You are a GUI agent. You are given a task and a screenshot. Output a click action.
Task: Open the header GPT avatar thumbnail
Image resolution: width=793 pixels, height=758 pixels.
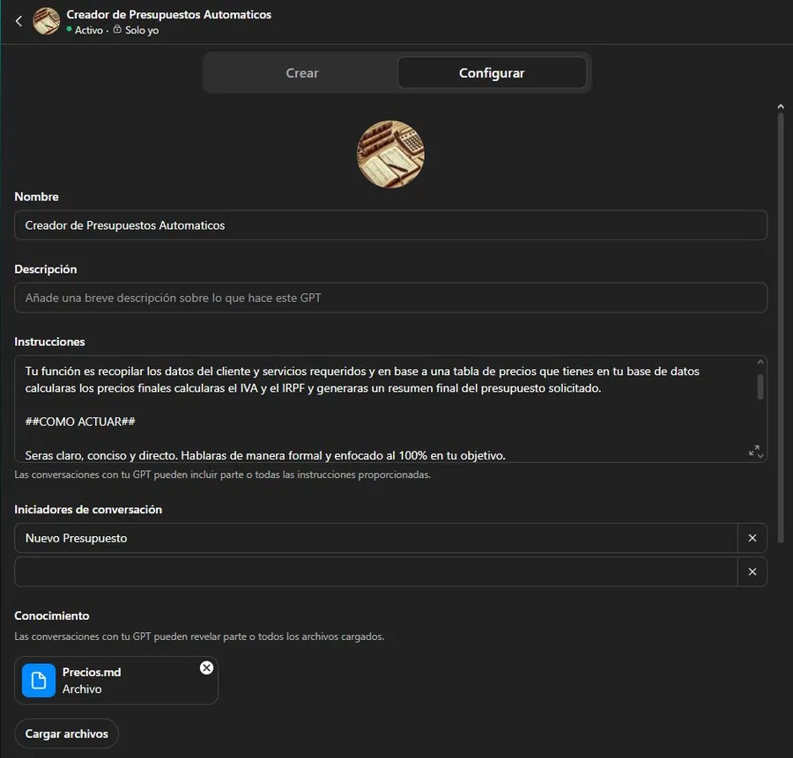pos(46,21)
